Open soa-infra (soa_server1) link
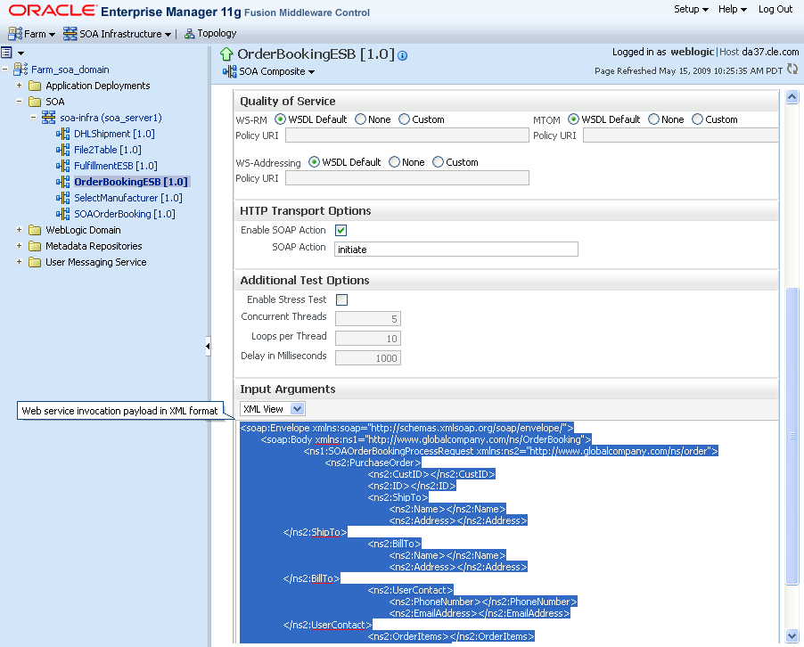 tap(111, 118)
